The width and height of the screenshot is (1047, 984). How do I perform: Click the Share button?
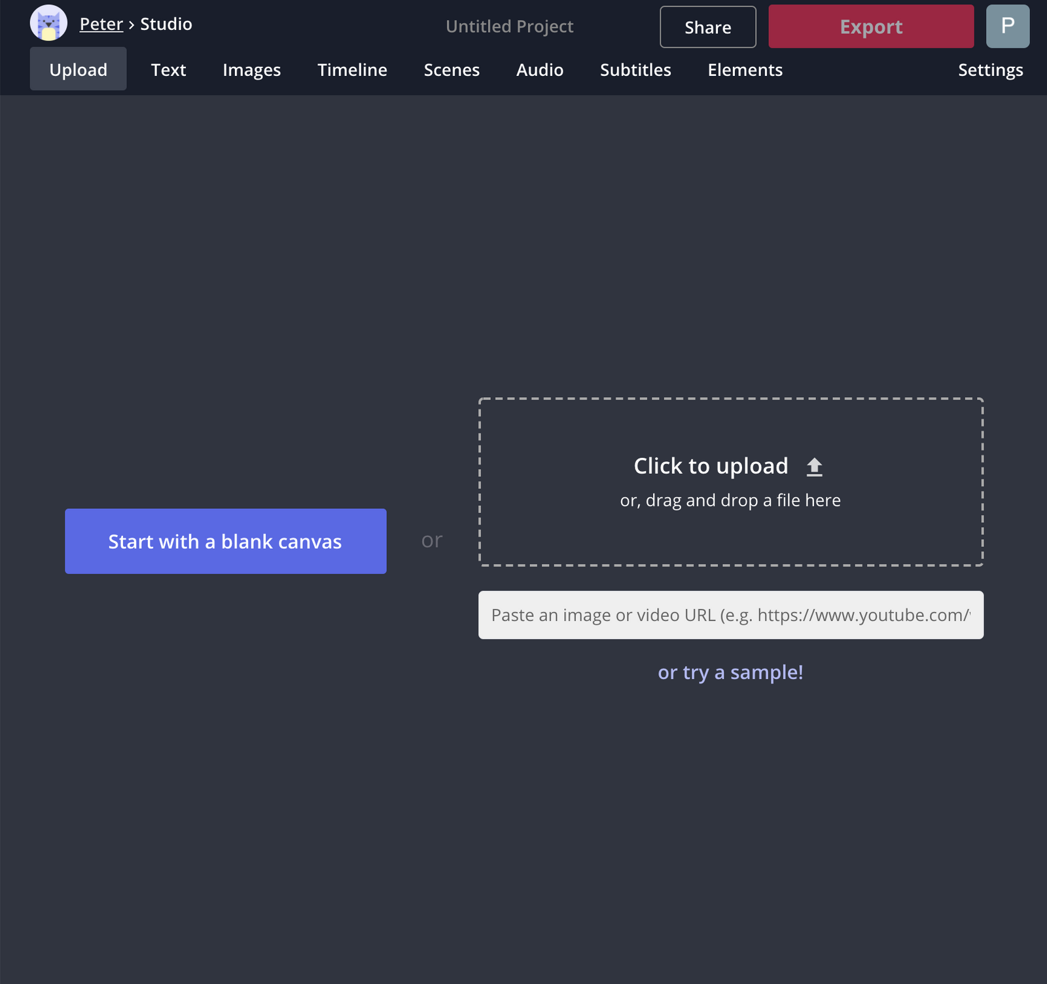pos(707,27)
